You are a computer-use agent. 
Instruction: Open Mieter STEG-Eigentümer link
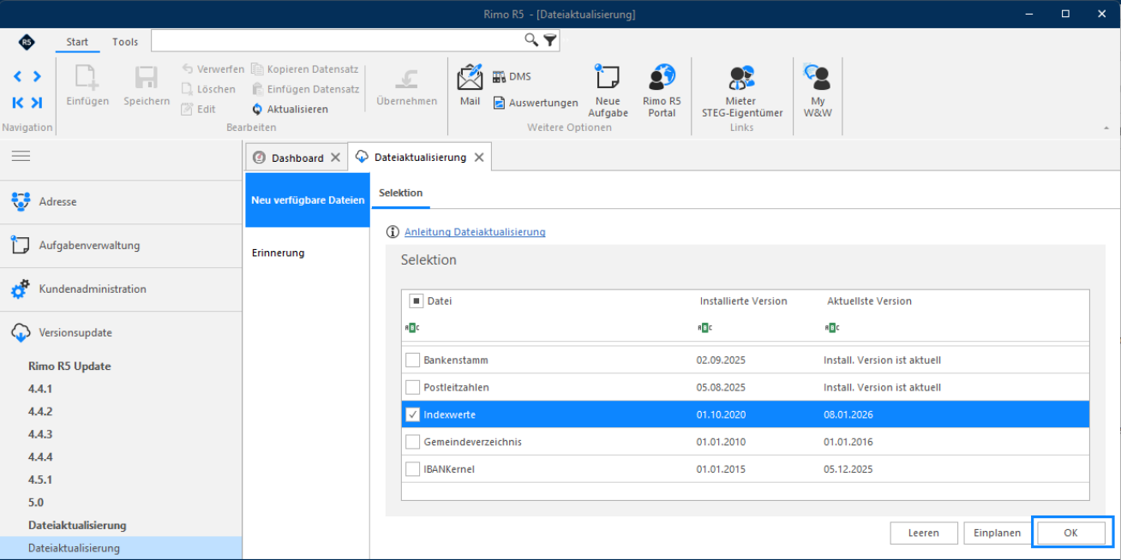[x=740, y=91]
